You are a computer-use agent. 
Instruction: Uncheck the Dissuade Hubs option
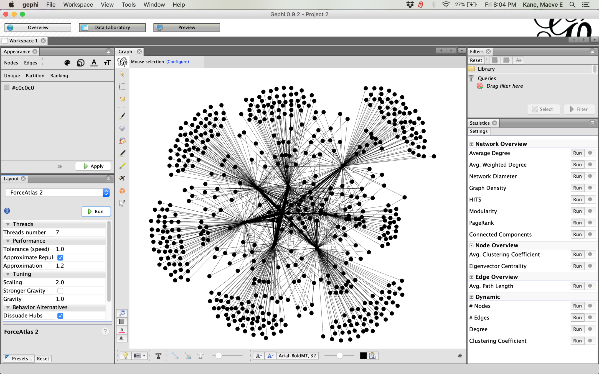tap(60, 316)
